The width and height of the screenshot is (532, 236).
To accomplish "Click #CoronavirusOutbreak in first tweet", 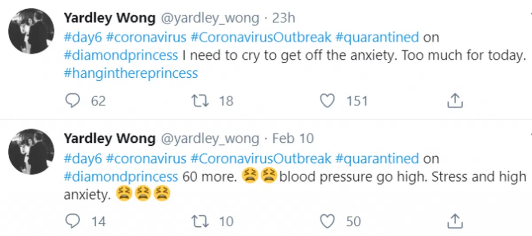I will coord(261,37).
